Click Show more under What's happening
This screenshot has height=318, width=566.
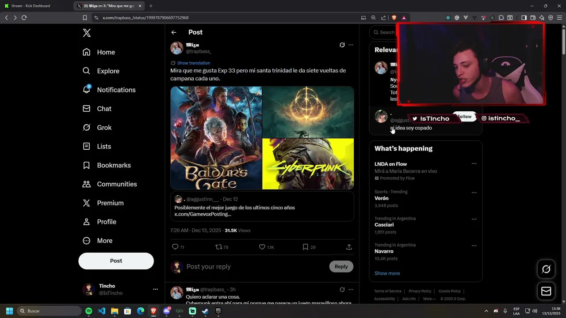[x=387, y=273]
